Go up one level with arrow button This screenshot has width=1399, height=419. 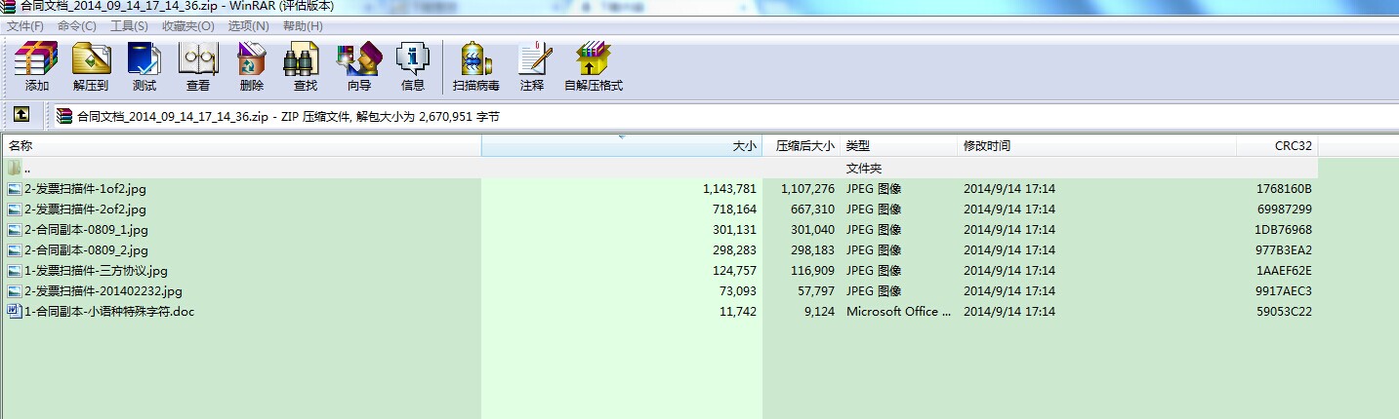coord(21,115)
